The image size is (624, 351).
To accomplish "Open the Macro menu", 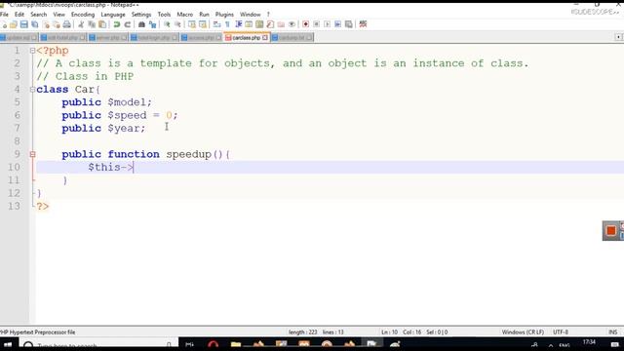I will click(184, 15).
